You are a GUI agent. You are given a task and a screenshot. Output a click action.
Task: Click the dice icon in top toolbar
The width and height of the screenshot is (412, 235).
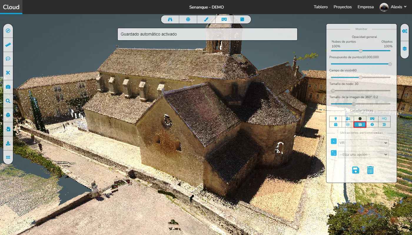coord(242,19)
